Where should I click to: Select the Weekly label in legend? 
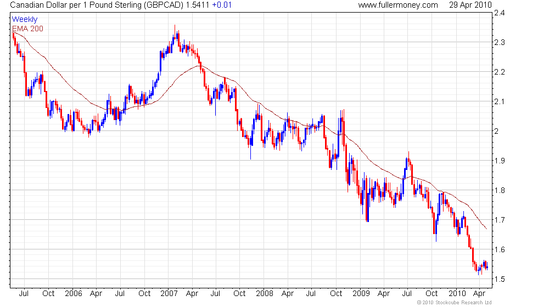click(x=24, y=20)
